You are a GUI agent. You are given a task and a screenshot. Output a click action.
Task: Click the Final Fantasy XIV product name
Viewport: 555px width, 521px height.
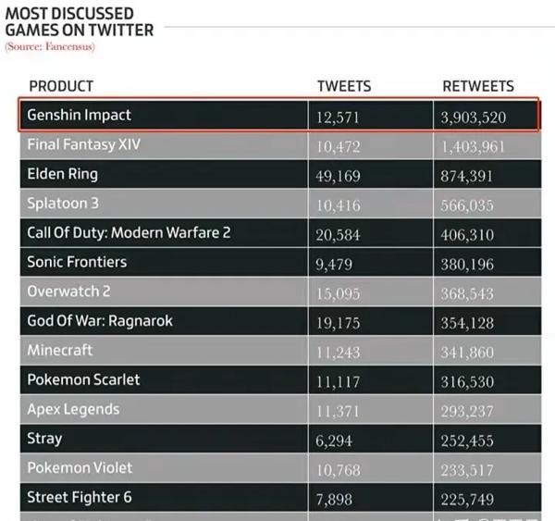coord(84,144)
